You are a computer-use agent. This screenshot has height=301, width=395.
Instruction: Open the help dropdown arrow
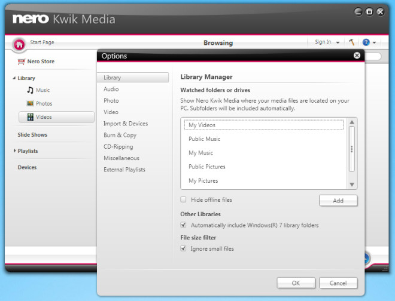tap(374, 42)
